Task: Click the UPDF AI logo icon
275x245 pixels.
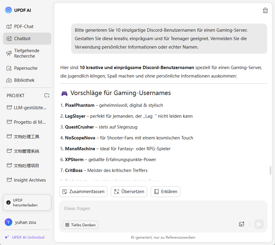Action: coord(8,10)
